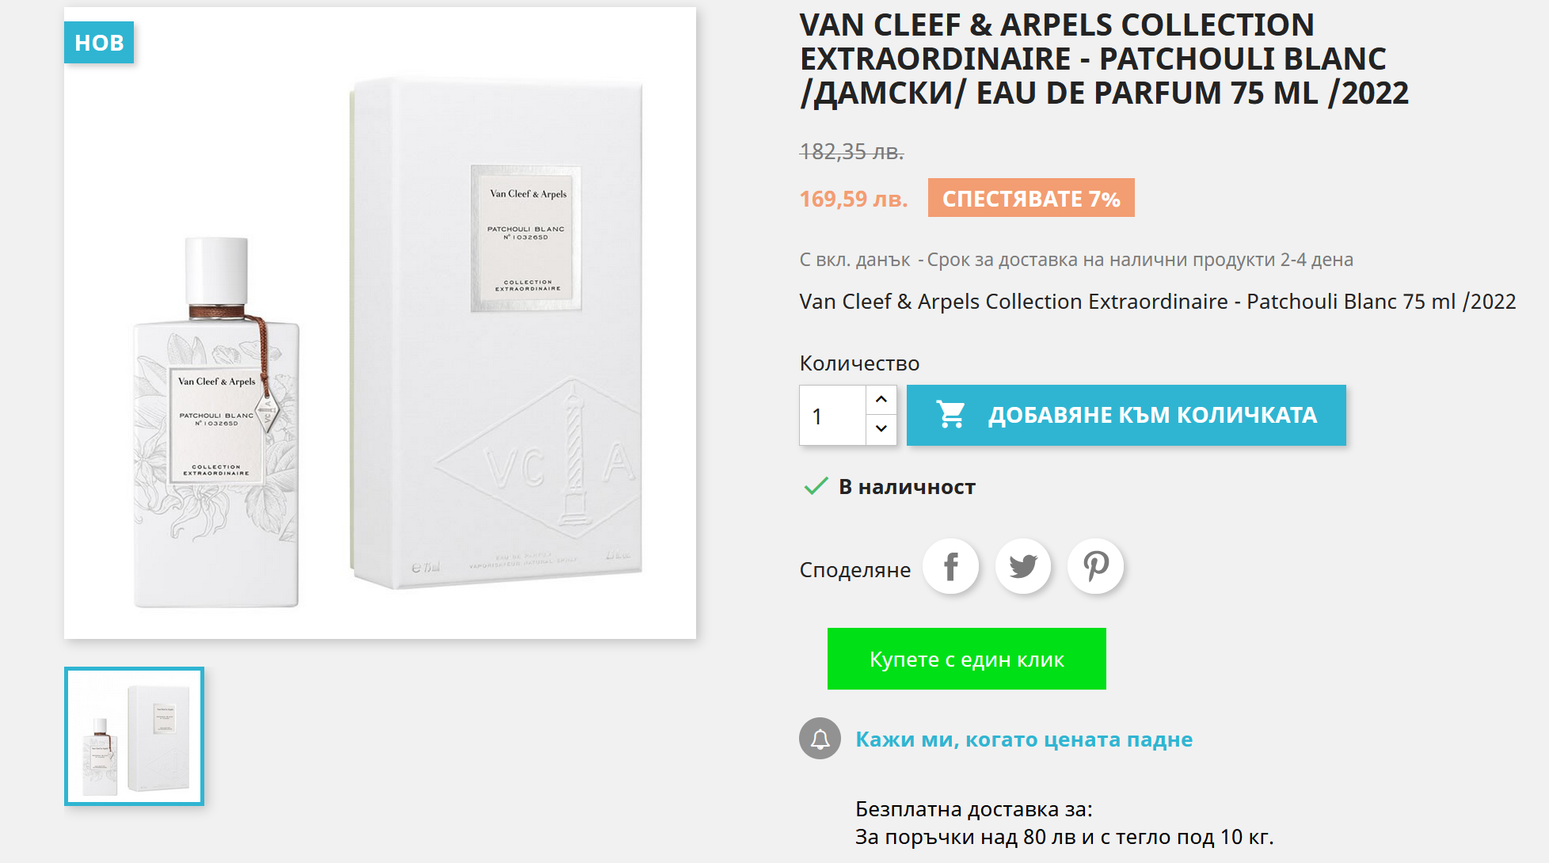Click the НОВ badge on product image
The height and width of the screenshot is (863, 1549).
click(x=99, y=43)
